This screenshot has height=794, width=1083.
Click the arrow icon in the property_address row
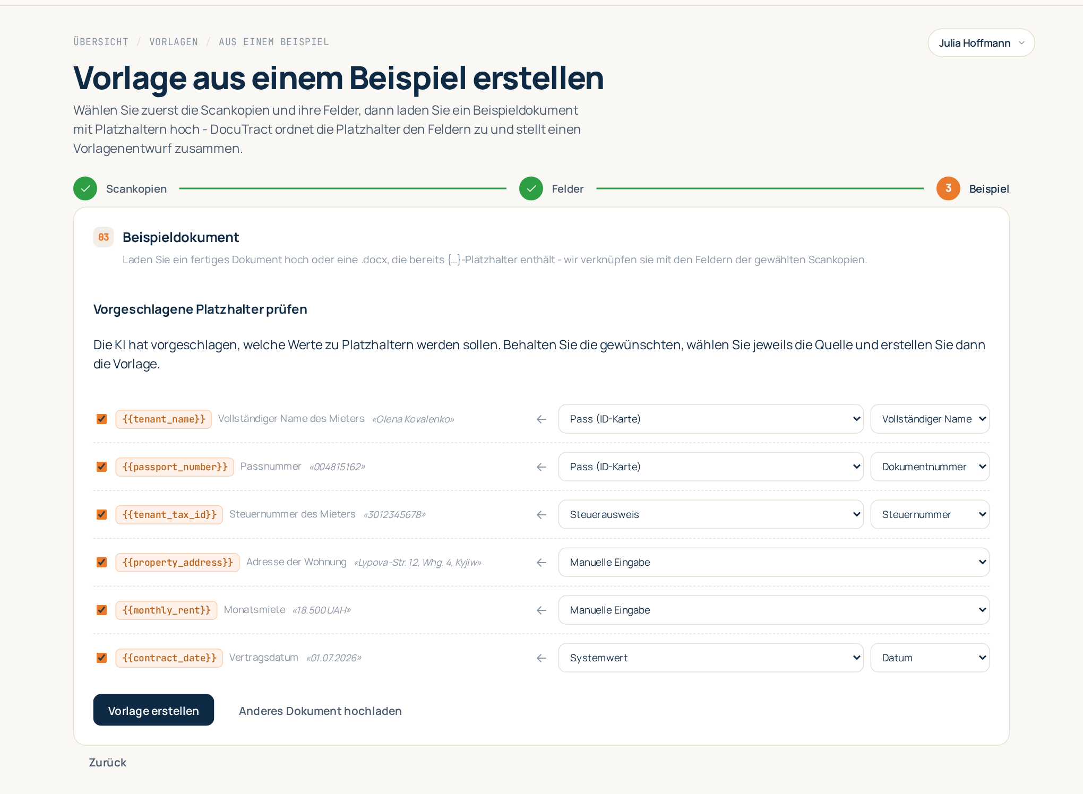point(541,563)
